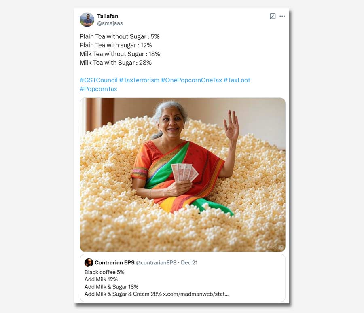
Task: Click Tallafan's profile avatar
Action: (87, 20)
